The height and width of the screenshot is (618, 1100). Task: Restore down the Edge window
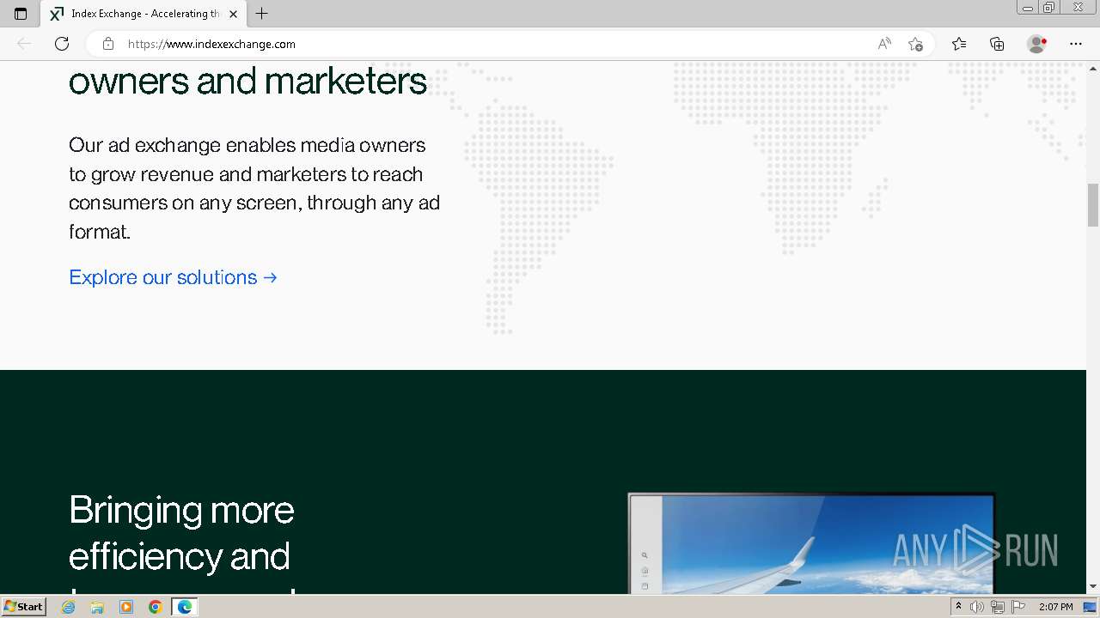click(1049, 8)
